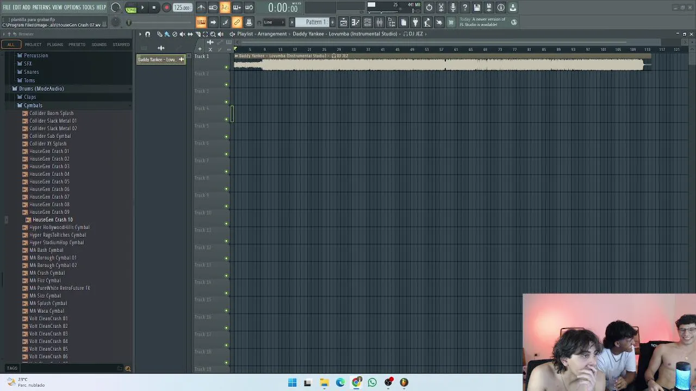696x391 pixels.
Task: Open the Line snap dropdown
Action: (275, 22)
